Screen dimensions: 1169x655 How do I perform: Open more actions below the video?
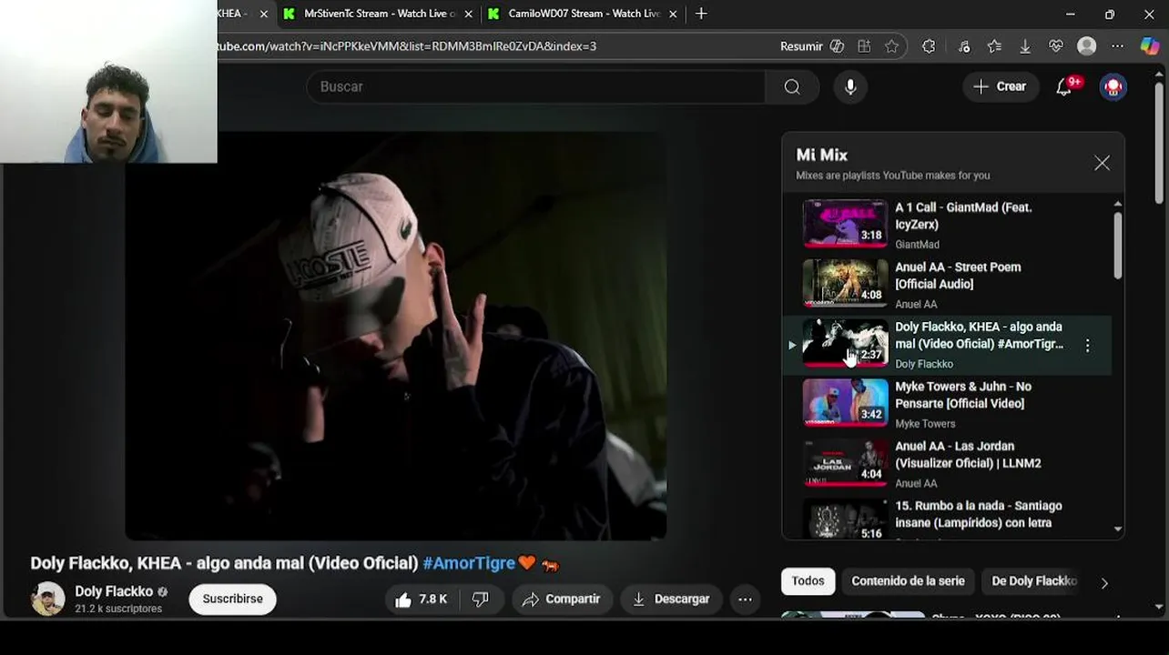pyautogui.click(x=745, y=599)
